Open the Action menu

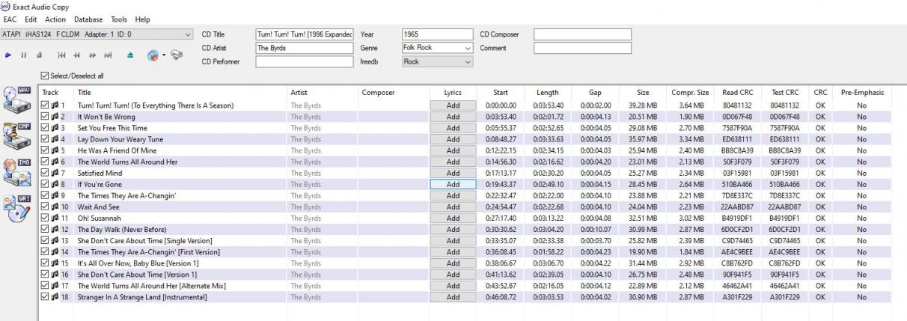[55, 19]
